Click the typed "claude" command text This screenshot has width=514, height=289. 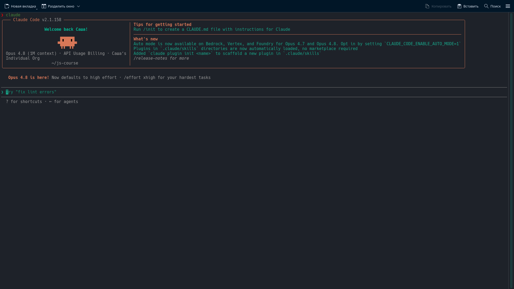pyautogui.click(x=13, y=15)
